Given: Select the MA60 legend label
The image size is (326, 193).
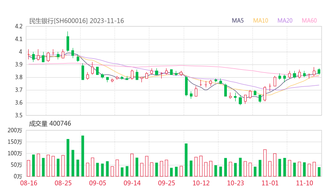Looking at the screenshot, I should [309, 21].
